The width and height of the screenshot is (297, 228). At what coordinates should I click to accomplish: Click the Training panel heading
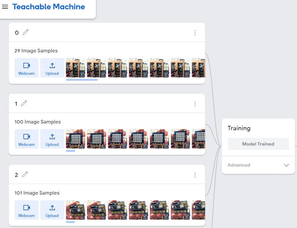239,128
